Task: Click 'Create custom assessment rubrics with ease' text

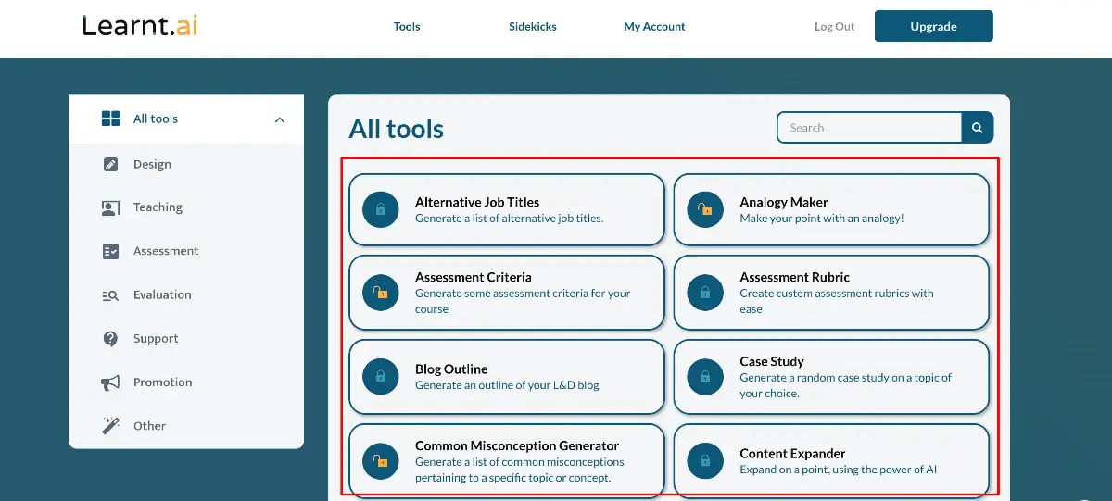Action: click(x=837, y=301)
